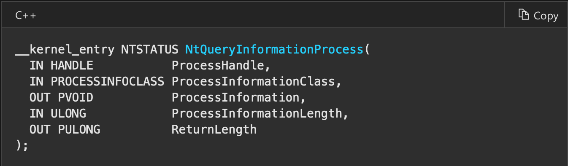Click the ProcessHandle parameter name
The image size is (568, 166).
coord(217,66)
